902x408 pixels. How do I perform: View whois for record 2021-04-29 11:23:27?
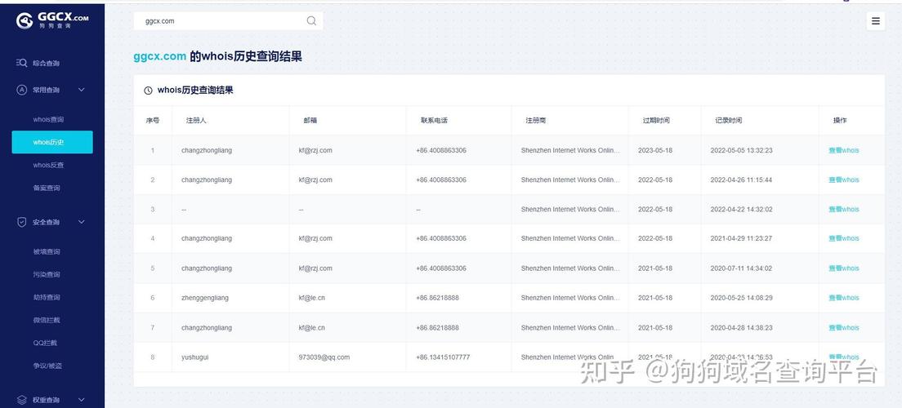click(843, 238)
